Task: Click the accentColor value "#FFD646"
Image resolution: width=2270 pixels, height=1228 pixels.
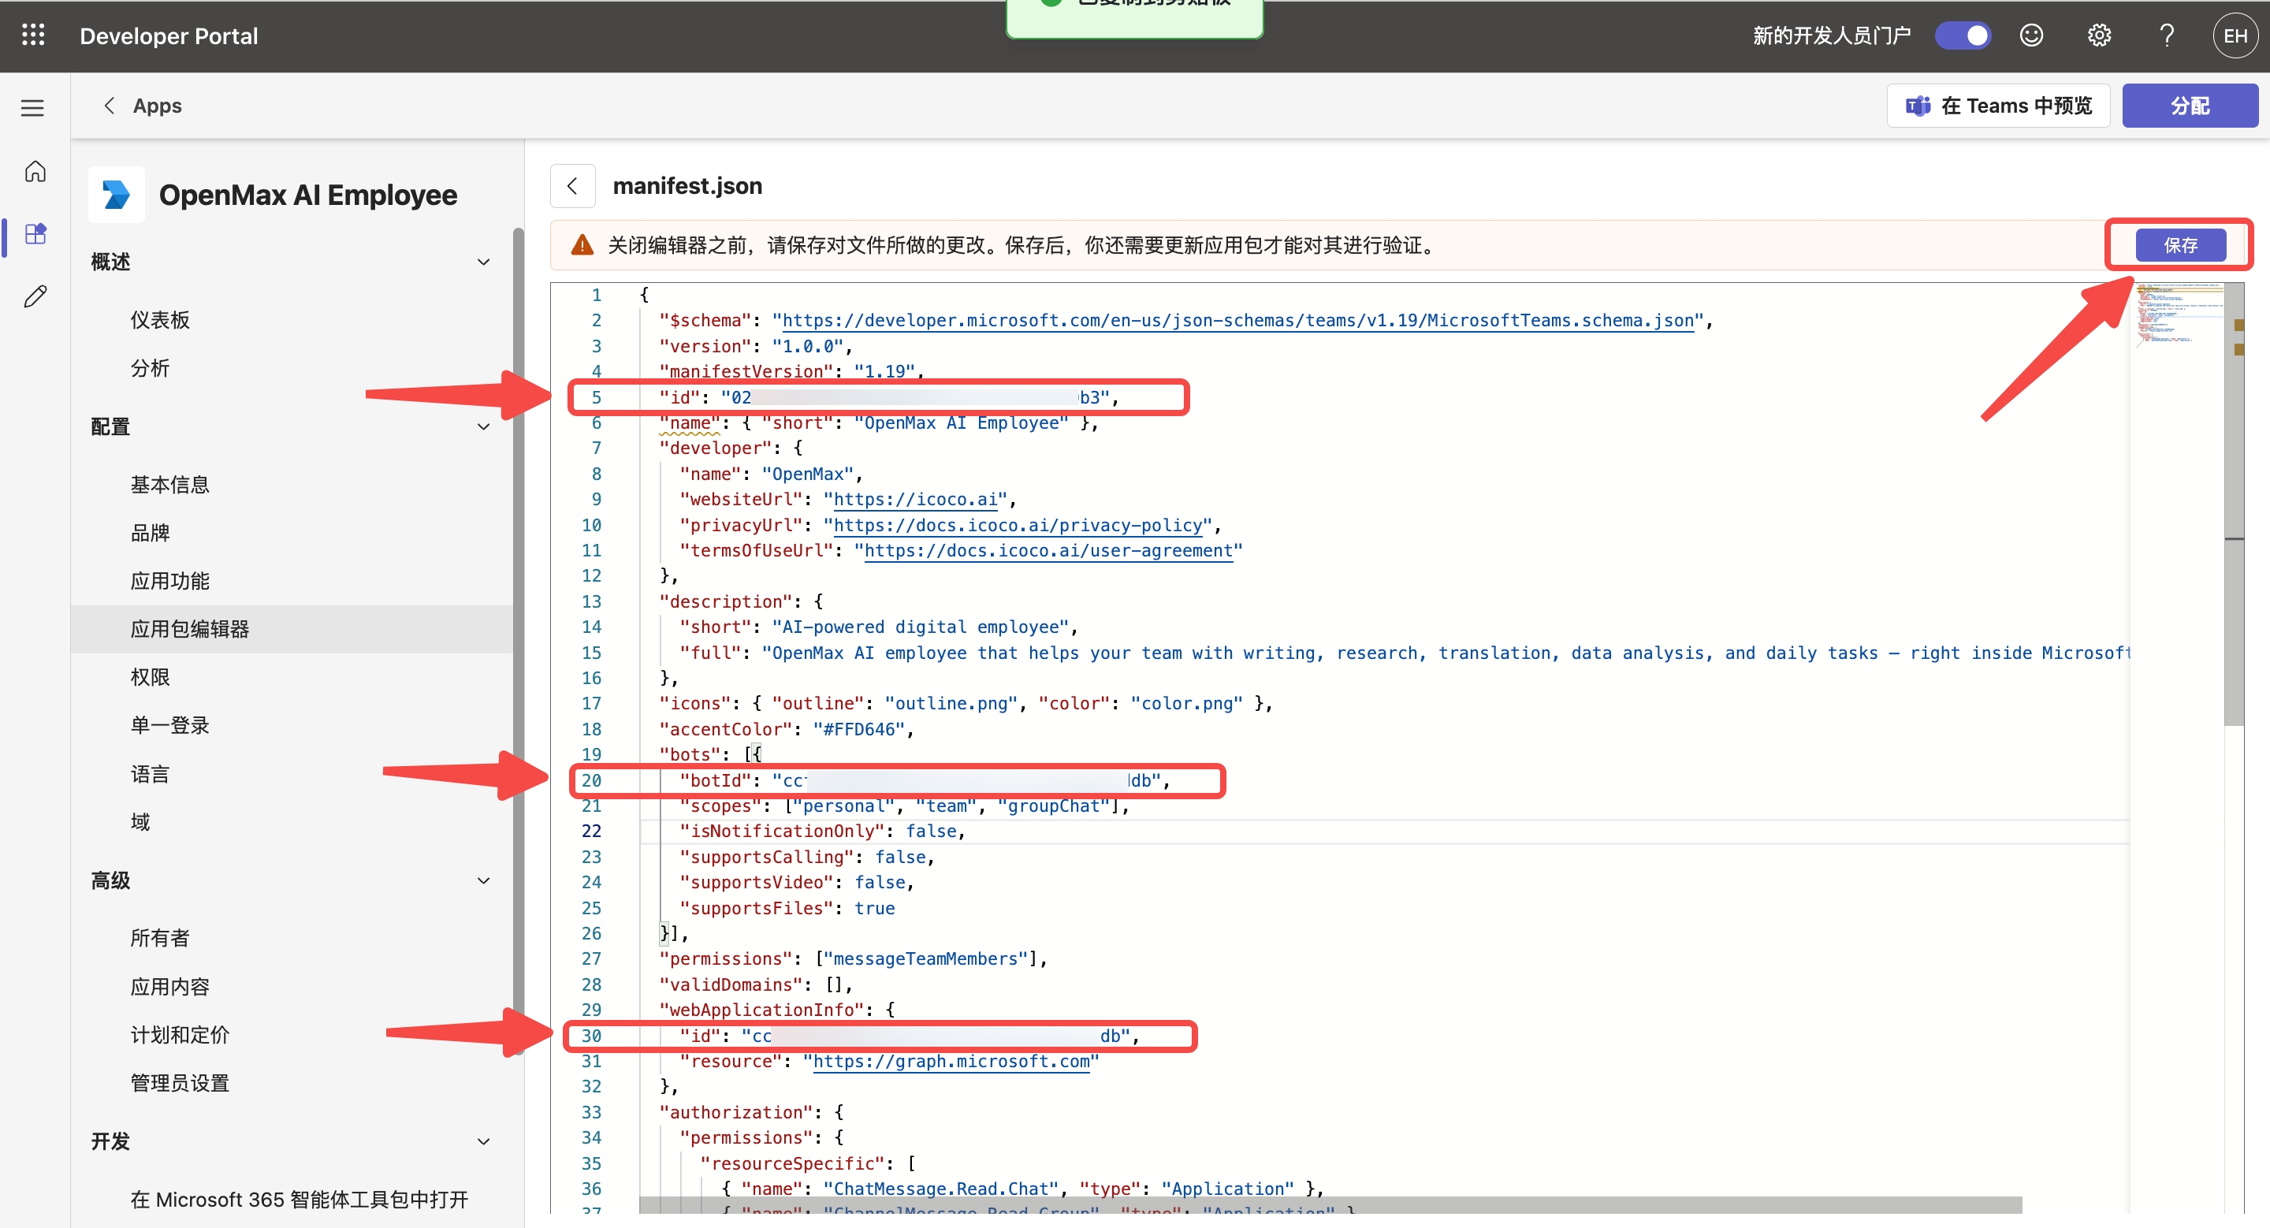Action: point(858,729)
